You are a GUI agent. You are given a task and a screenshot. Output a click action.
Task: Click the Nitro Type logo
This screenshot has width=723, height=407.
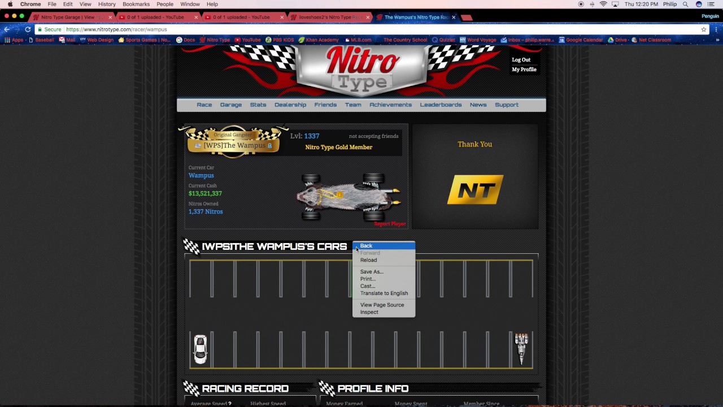point(361,71)
